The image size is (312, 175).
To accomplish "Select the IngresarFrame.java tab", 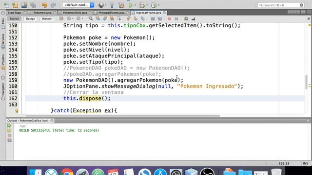I will (148, 13).
